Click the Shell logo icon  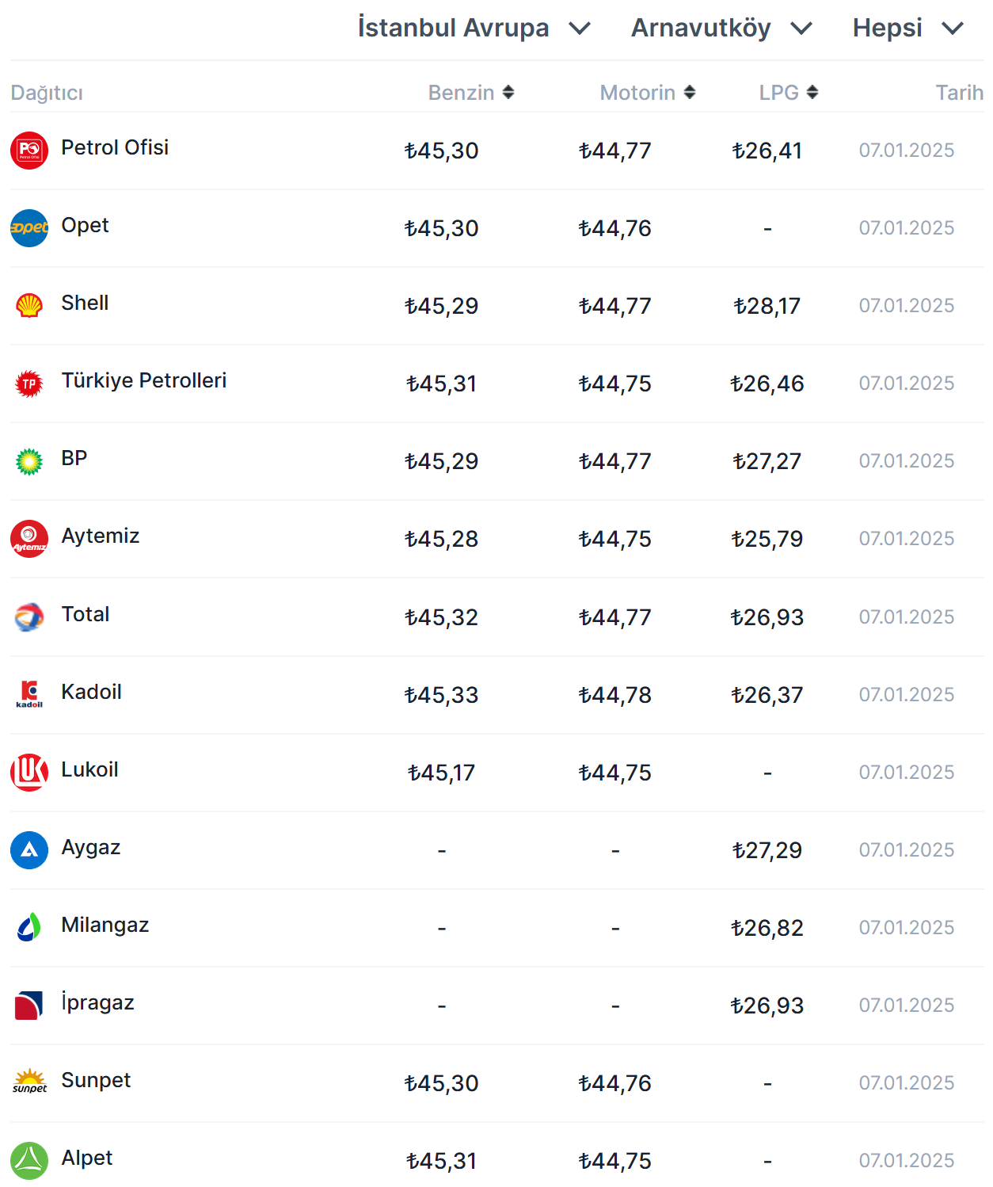[29, 306]
